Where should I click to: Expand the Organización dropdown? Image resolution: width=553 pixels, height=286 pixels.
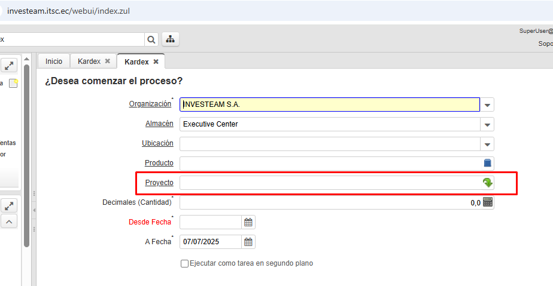click(x=488, y=104)
